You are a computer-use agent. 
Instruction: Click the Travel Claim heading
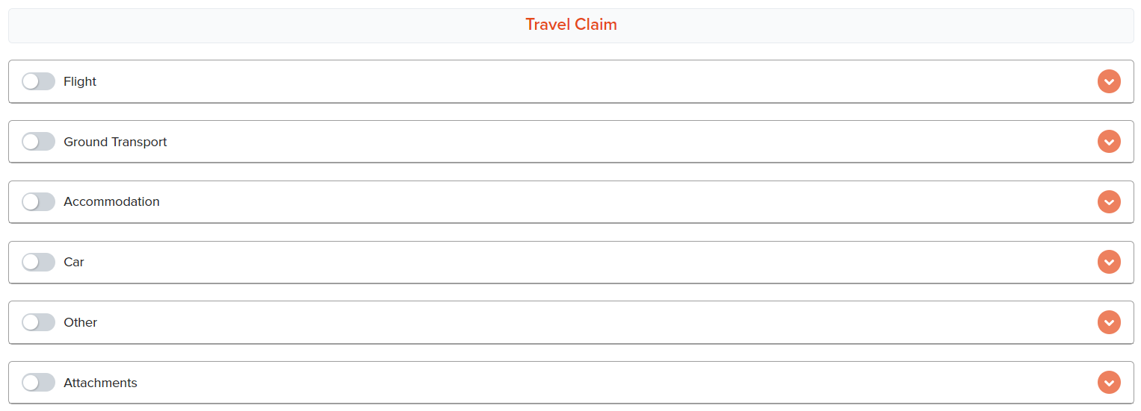pos(571,24)
